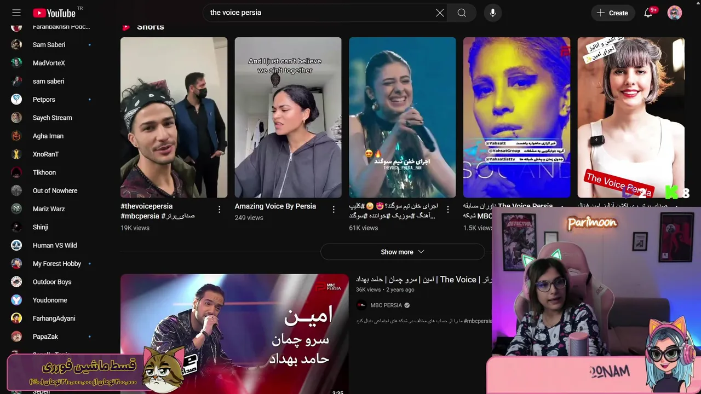Screen dimensions: 701x394
Task: Open the Create menu
Action: (613, 13)
